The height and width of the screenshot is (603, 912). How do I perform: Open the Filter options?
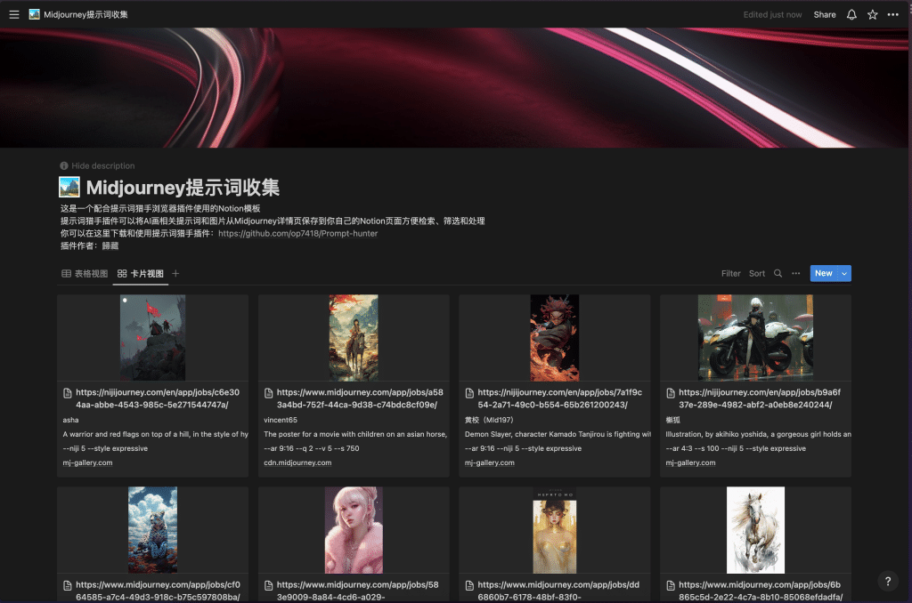[730, 274]
